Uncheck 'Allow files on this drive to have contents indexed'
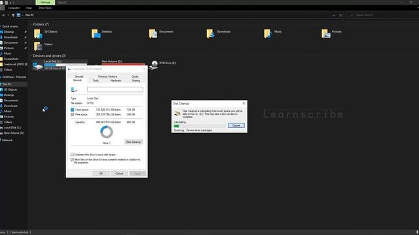The image size is (419, 235). pos(72,159)
